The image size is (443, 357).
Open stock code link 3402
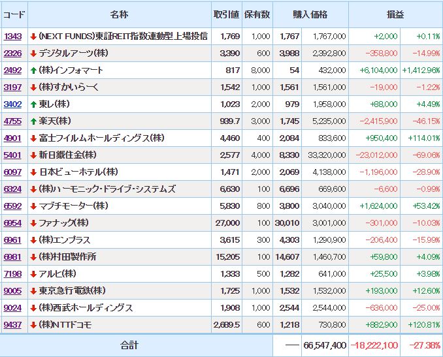(12, 104)
